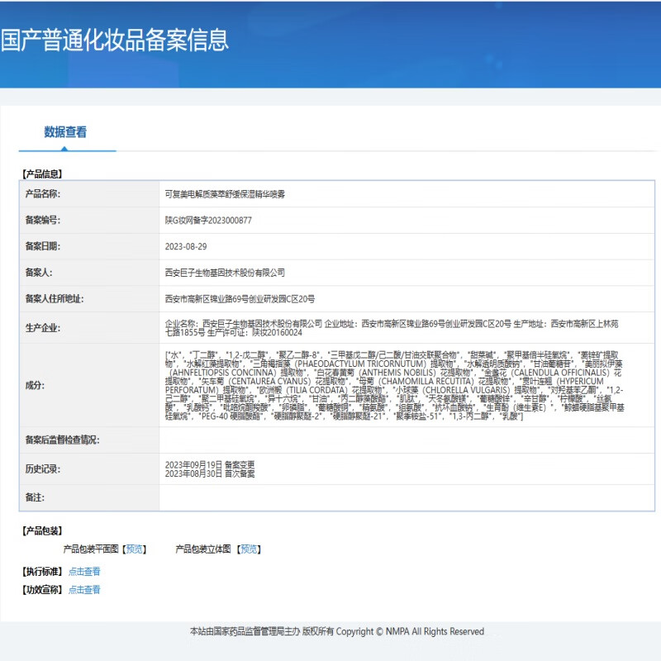Image resolution: width=661 pixels, height=661 pixels.
Task: Open 预览 link for 产品包装立体图
Action: [249, 549]
